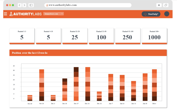The width and height of the screenshot is (177, 112).
Task: Click the Need help? button
Action: (x=151, y=14)
